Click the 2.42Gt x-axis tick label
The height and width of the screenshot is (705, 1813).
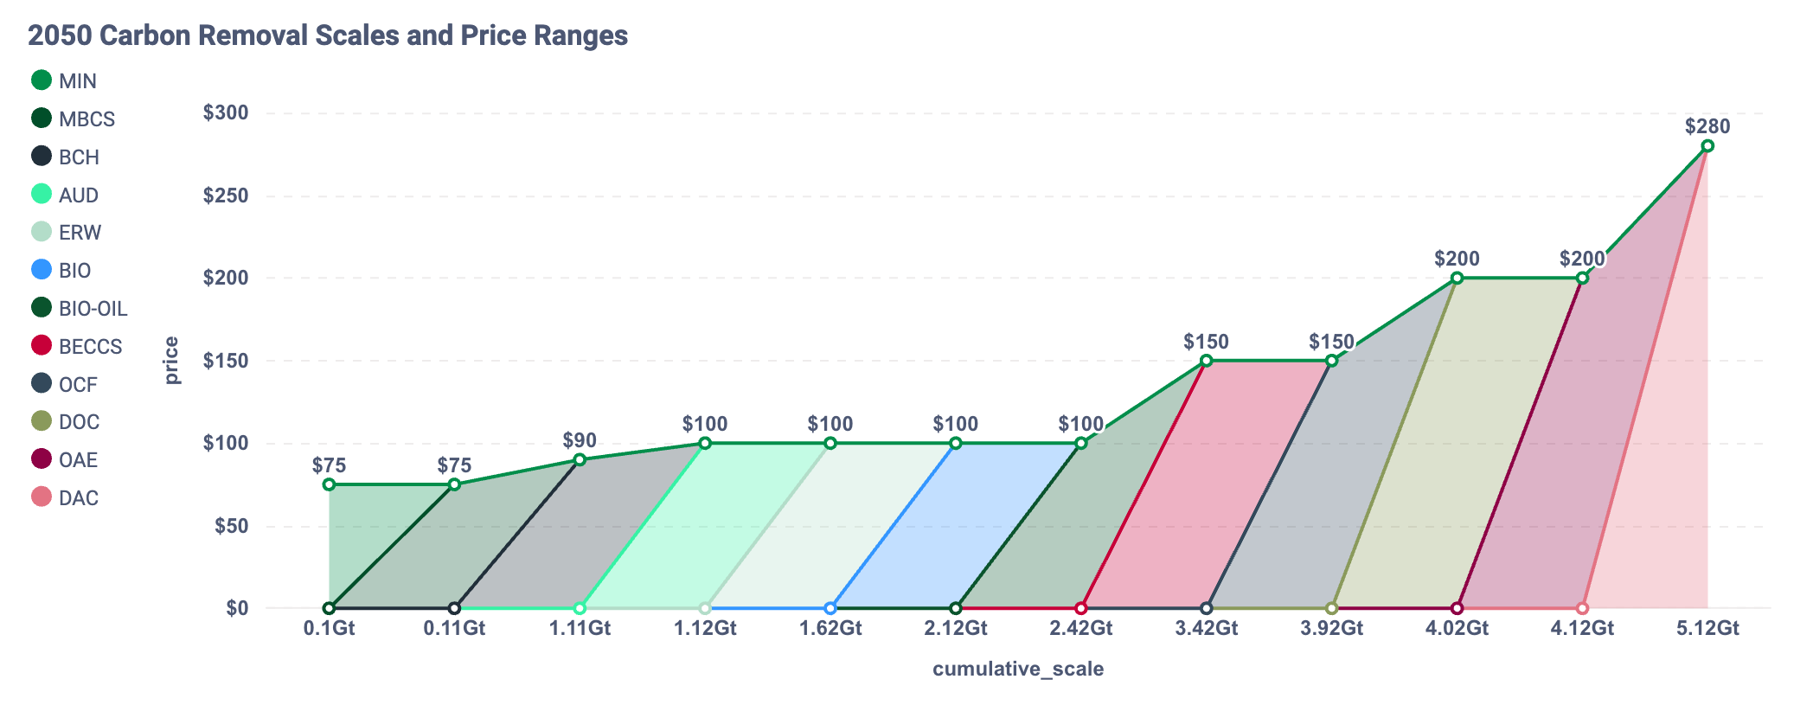click(x=1080, y=628)
